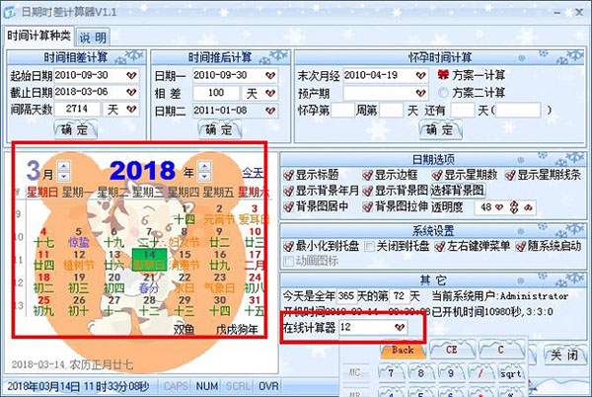Select March 31 in calendar

point(255,305)
